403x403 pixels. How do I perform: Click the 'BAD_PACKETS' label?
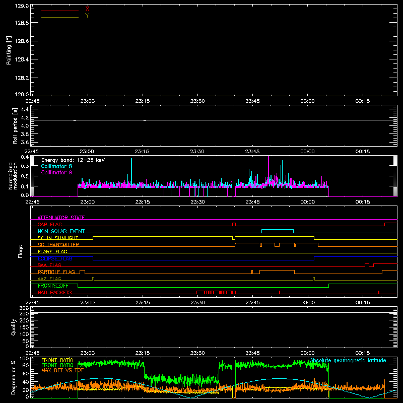point(55,292)
